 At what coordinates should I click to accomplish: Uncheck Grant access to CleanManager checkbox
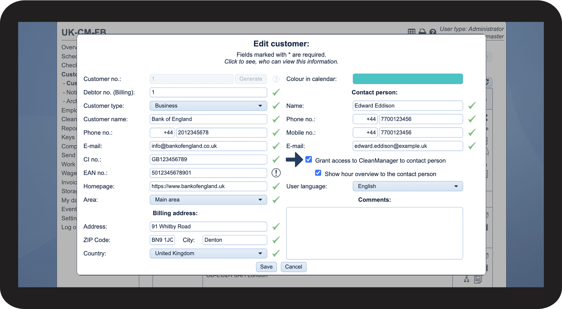(309, 159)
